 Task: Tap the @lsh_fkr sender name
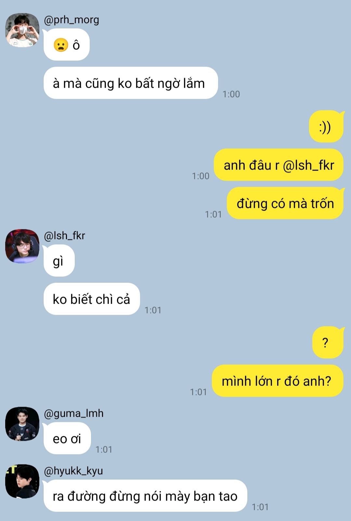coord(64,235)
